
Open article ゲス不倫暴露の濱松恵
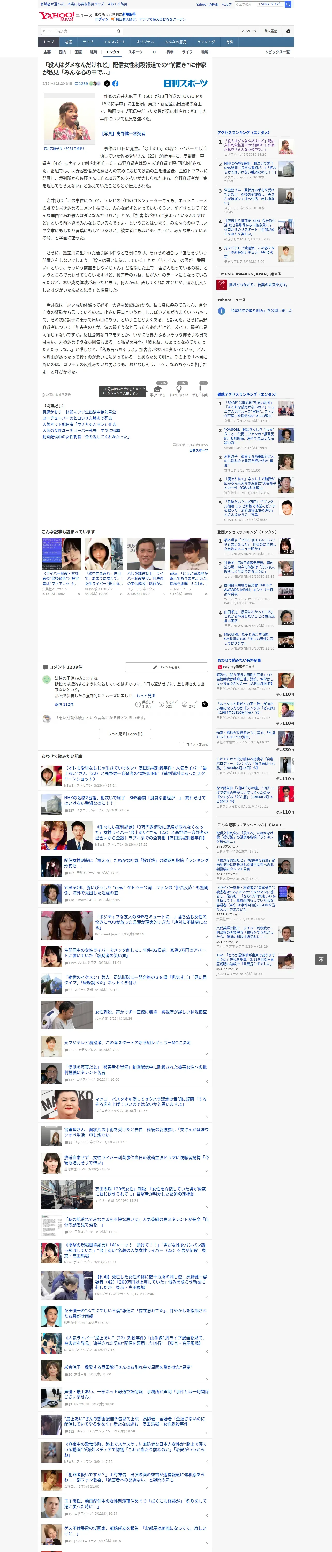135,1531
